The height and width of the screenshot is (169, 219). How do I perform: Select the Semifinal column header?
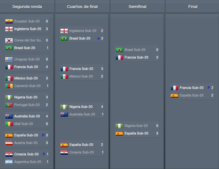(138, 6)
